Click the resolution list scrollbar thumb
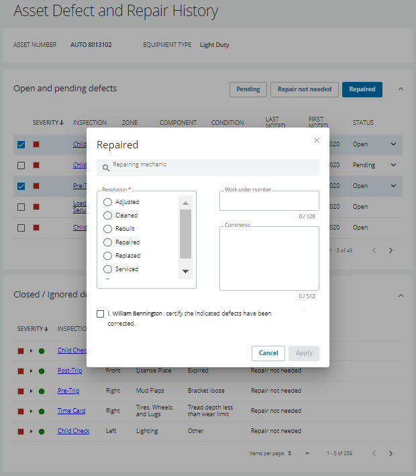The width and height of the screenshot is (416, 476). coord(185,234)
